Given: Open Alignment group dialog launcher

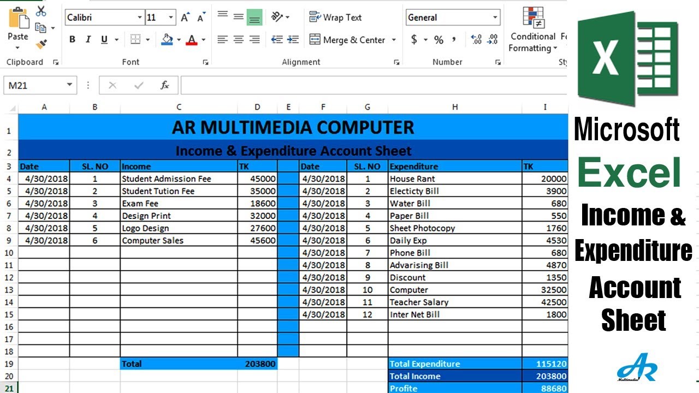Looking at the screenshot, I should (396, 63).
